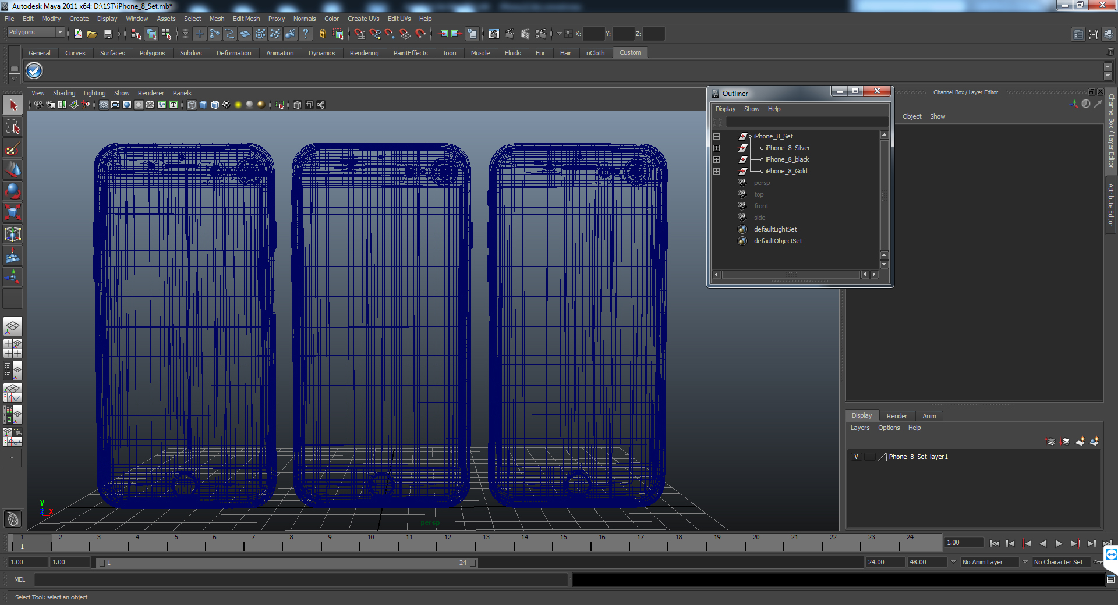Click the question mark select mask icon

coord(305,34)
